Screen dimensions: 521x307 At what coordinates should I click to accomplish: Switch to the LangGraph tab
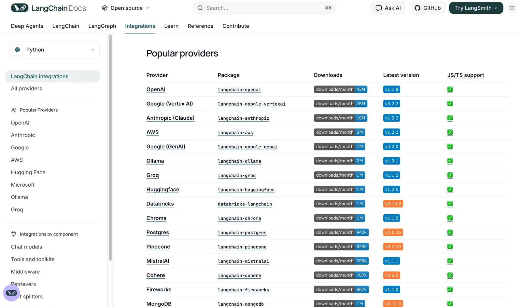[102, 26]
